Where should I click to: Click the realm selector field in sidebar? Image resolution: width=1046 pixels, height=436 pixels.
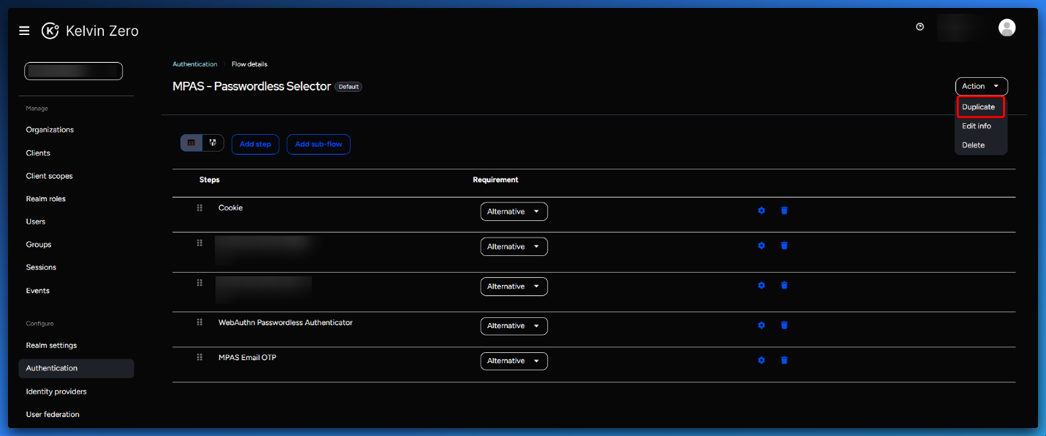[x=73, y=71]
